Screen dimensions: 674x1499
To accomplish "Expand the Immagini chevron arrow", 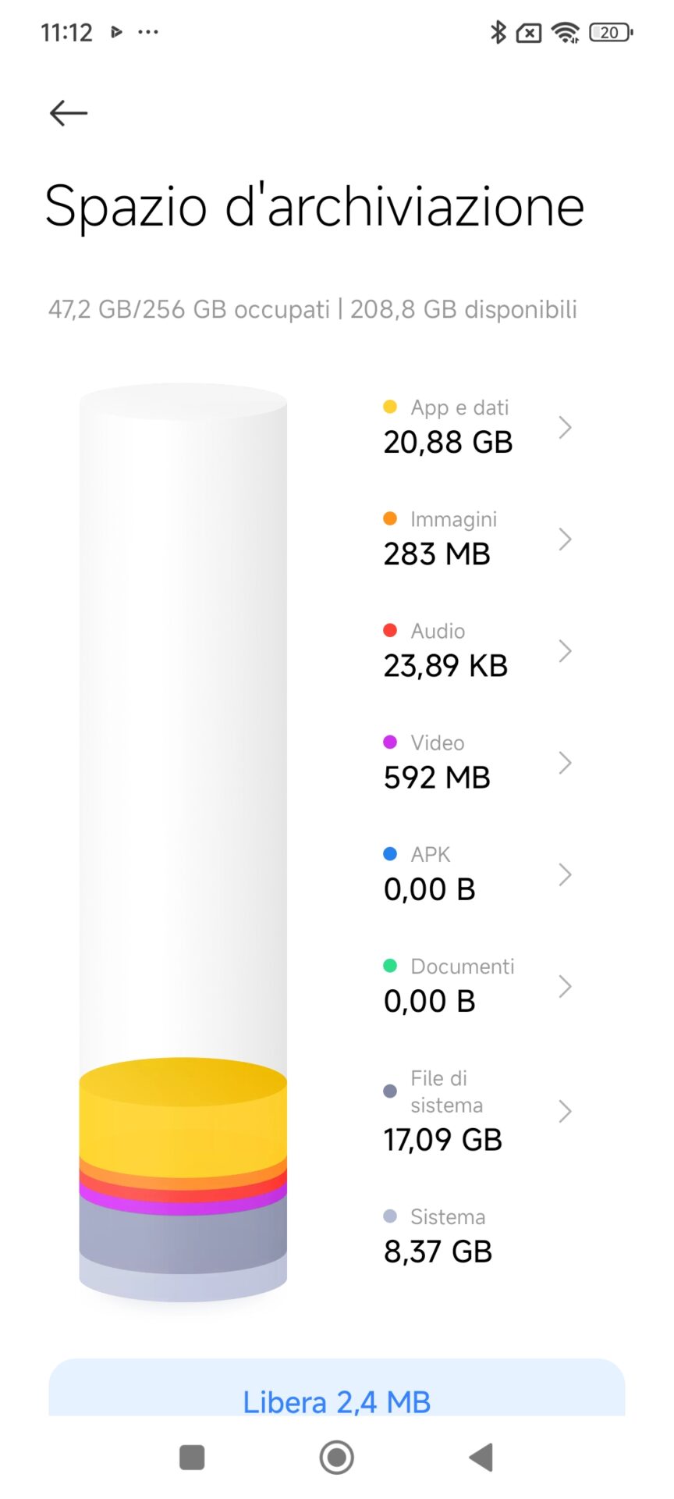I will point(566,539).
